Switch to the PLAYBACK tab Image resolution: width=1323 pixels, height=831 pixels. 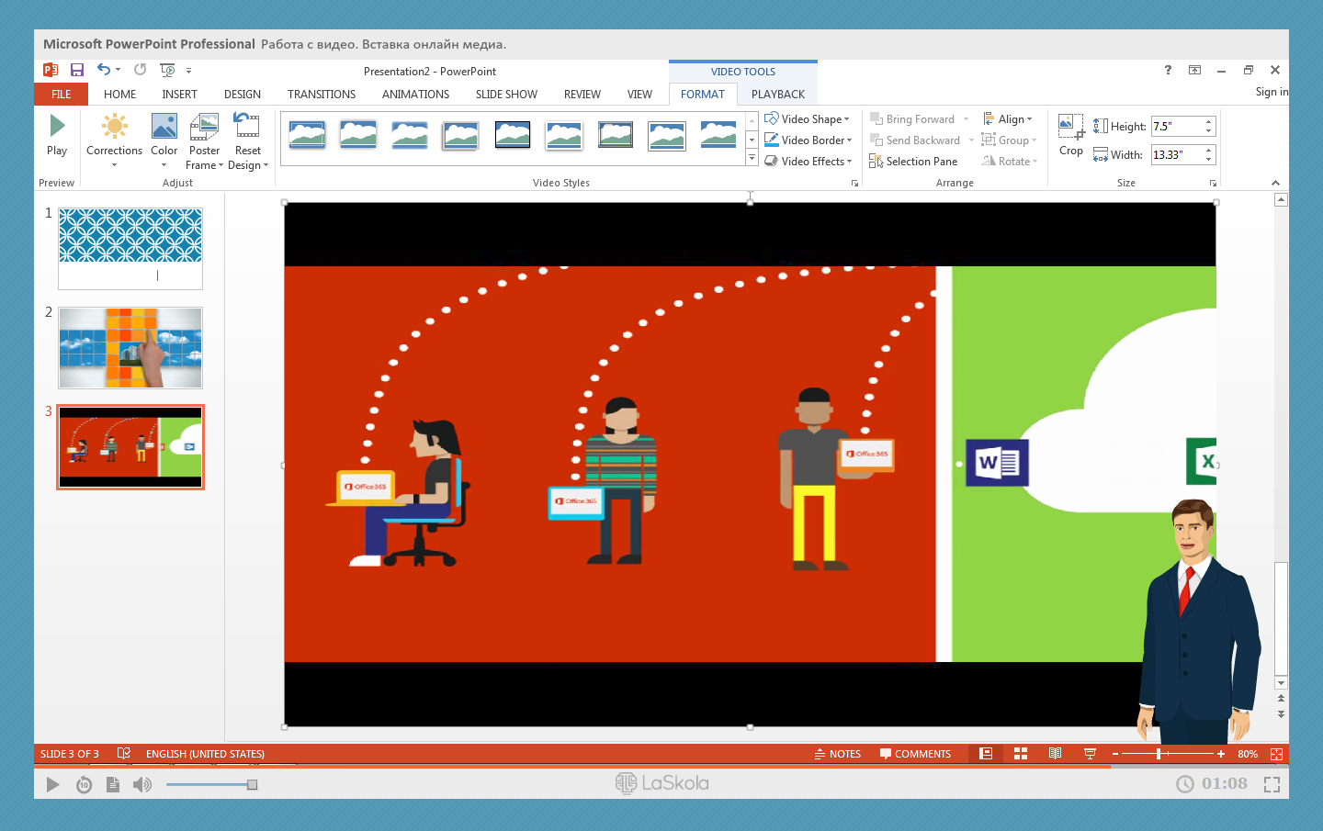pyautogui.click(x=777, y=94)
